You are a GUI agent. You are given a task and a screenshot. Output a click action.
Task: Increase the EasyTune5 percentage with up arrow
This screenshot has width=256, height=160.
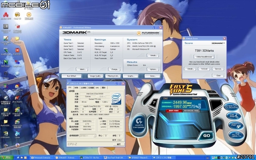point(199,104)
